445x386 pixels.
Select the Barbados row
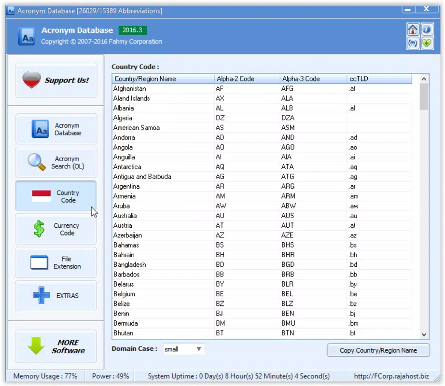pos(262,275)
